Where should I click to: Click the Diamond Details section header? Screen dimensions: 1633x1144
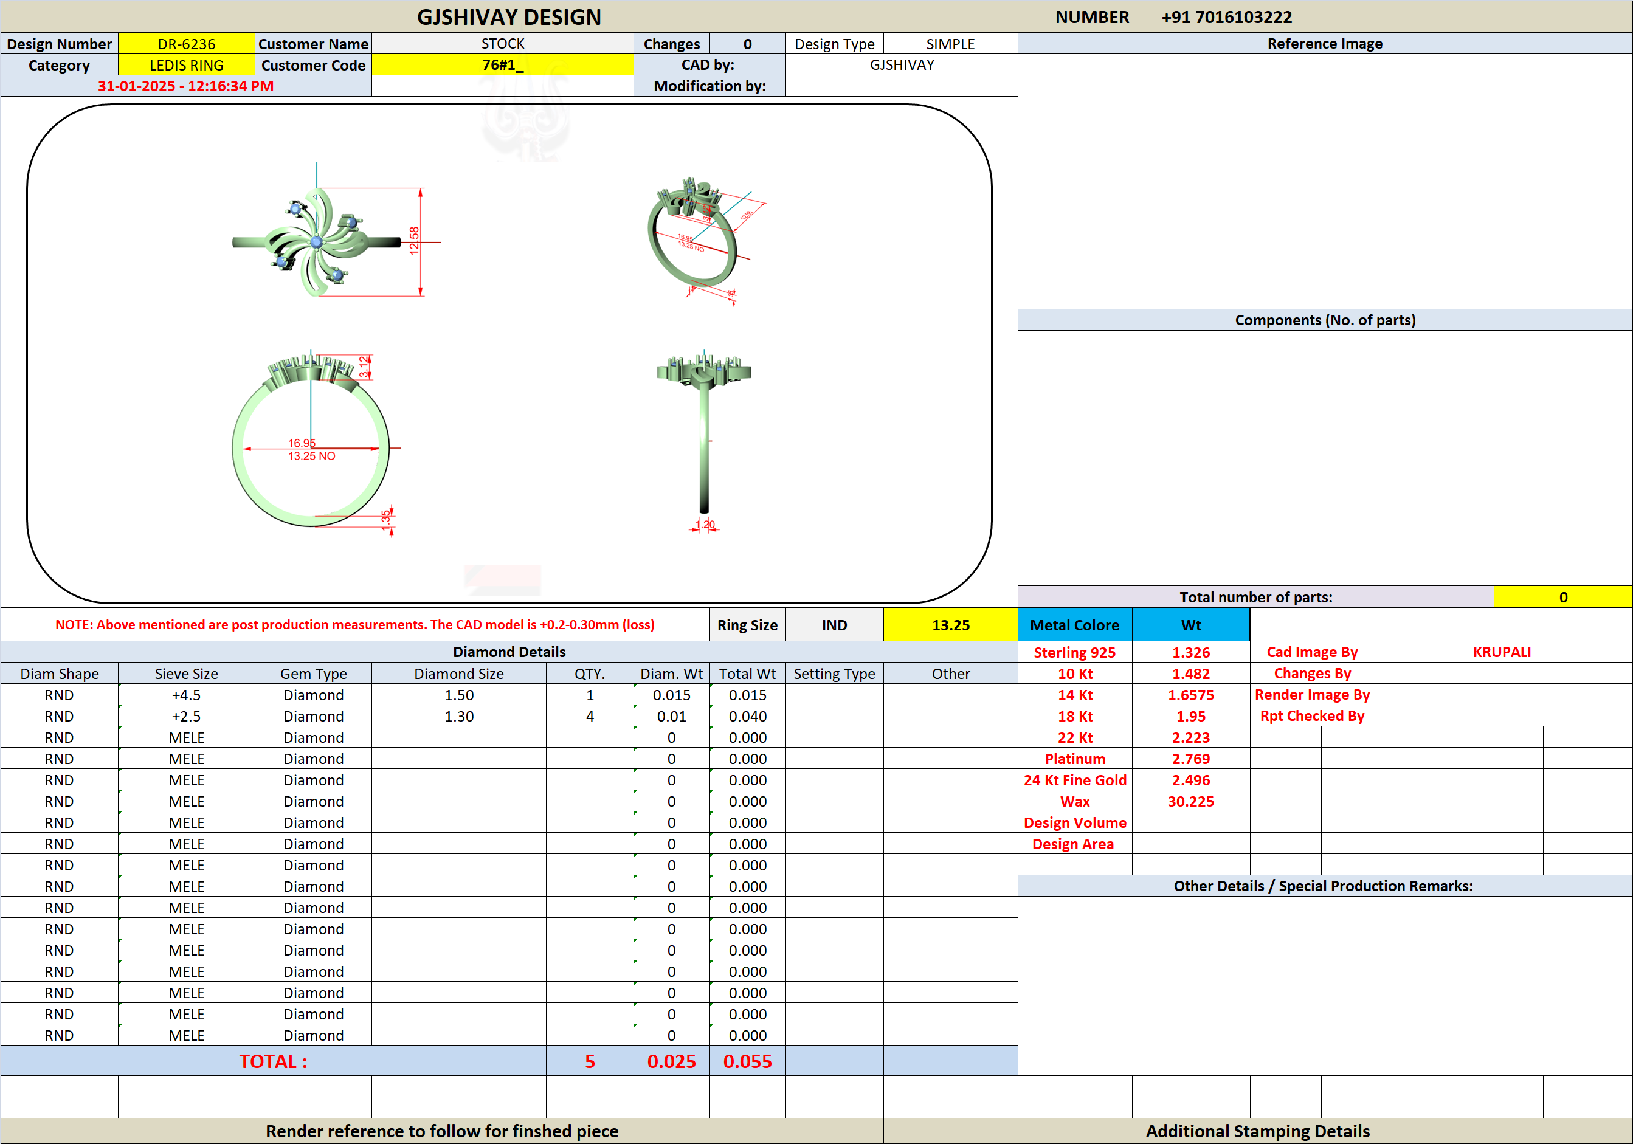508,652
